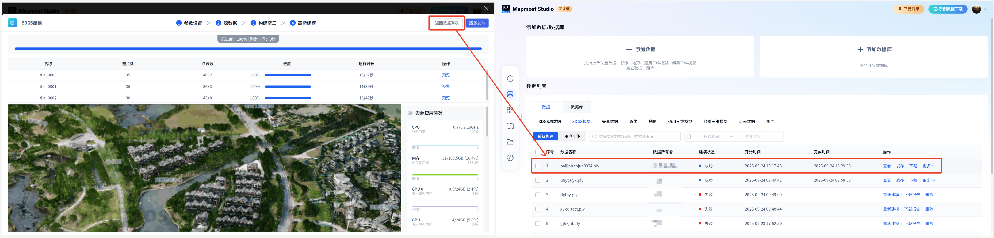This screenshot has height=238, width=994.
Task: Open the account dropdown arrow beside avatar
Action: pos(985,9)
